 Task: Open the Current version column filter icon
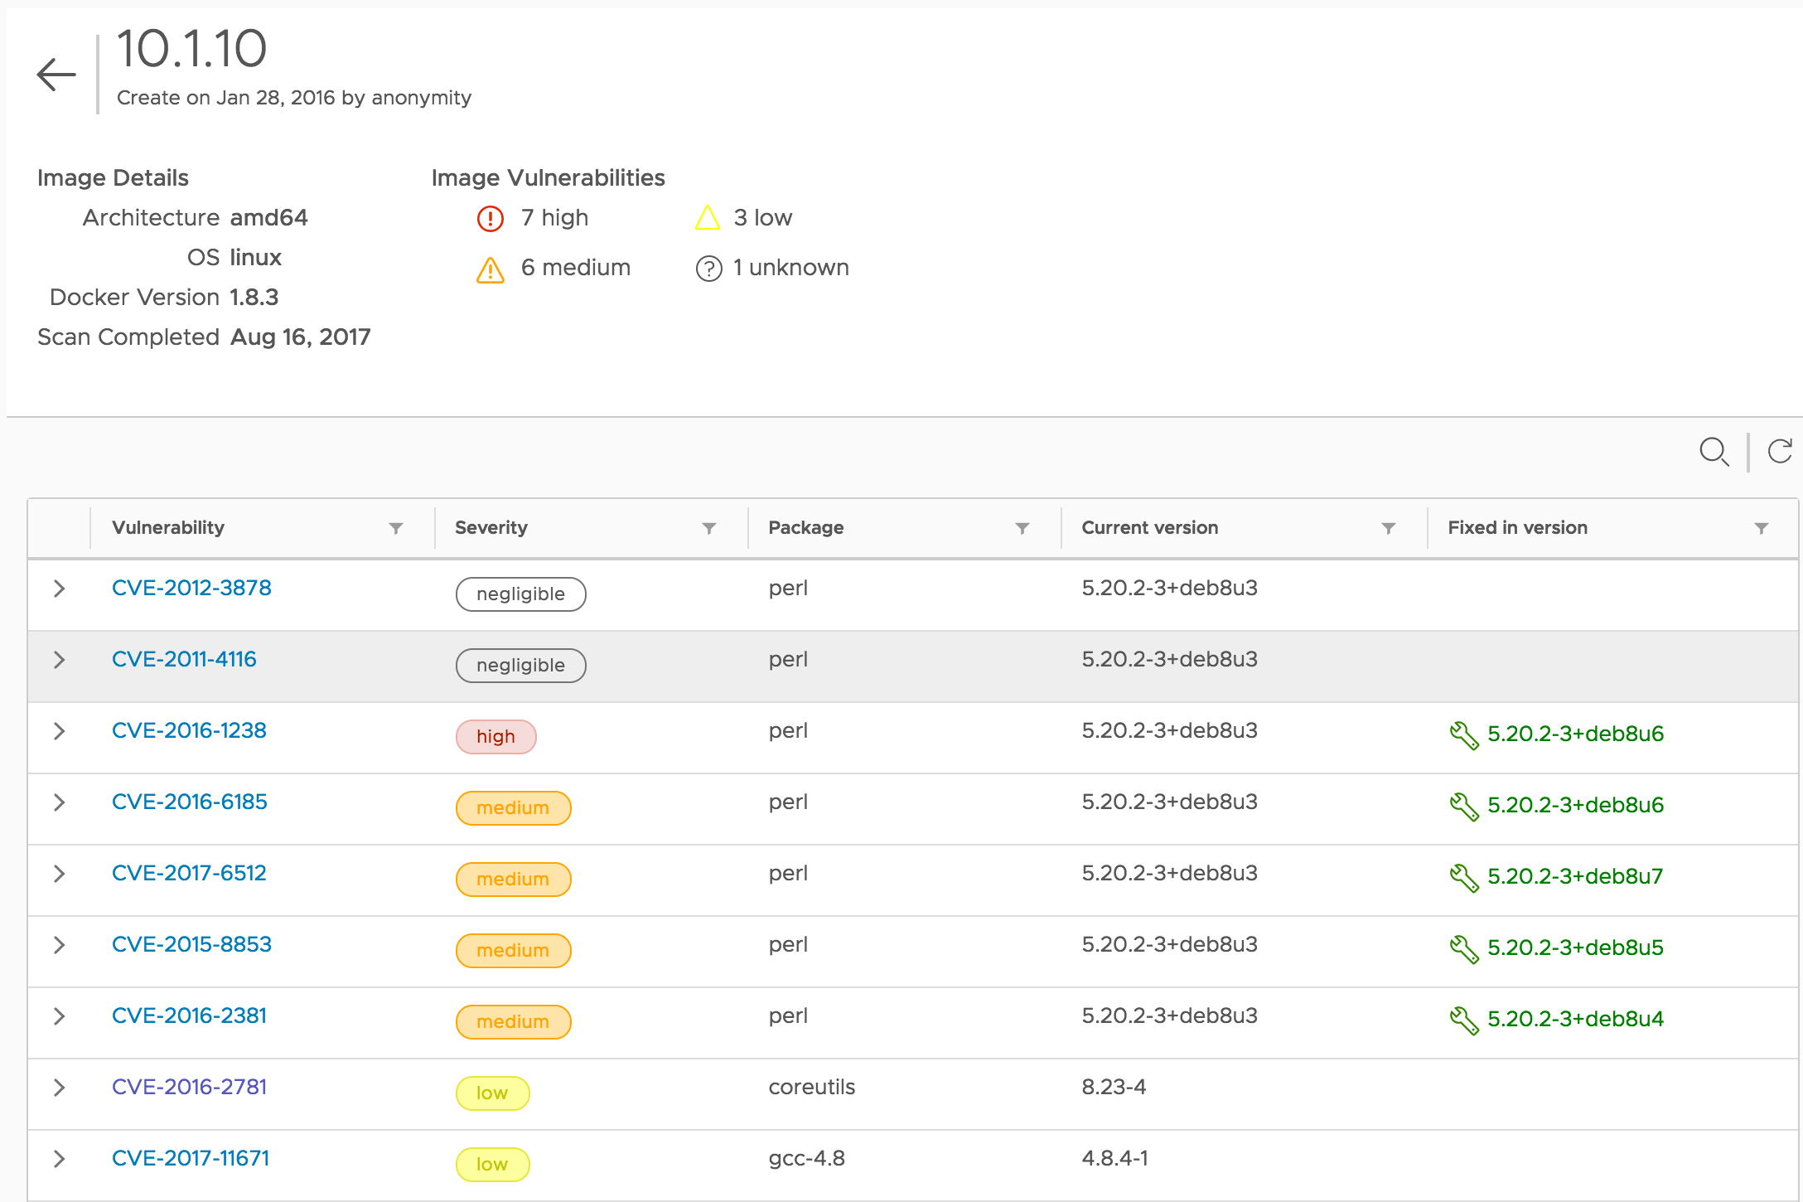click(x=1389, y=528)
